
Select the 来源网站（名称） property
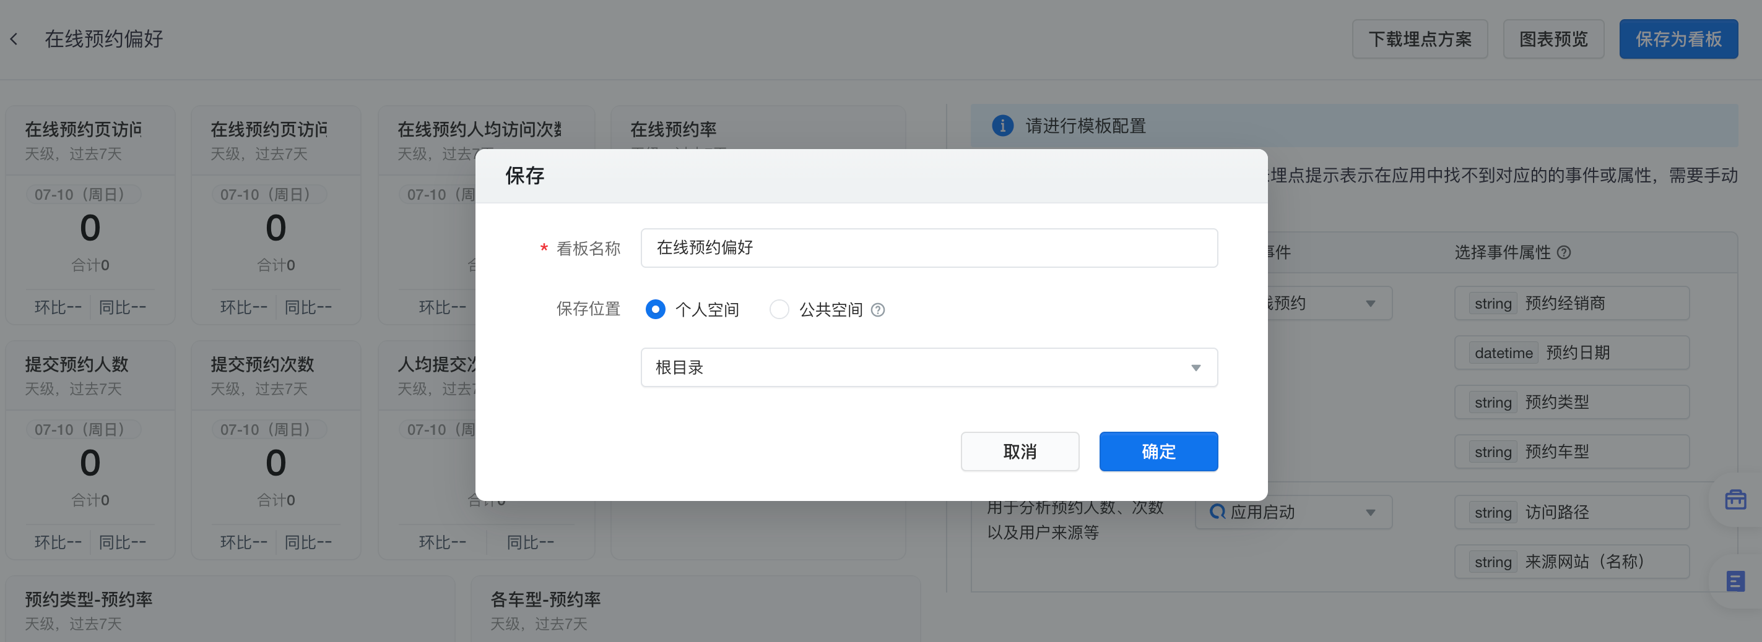1571,562
